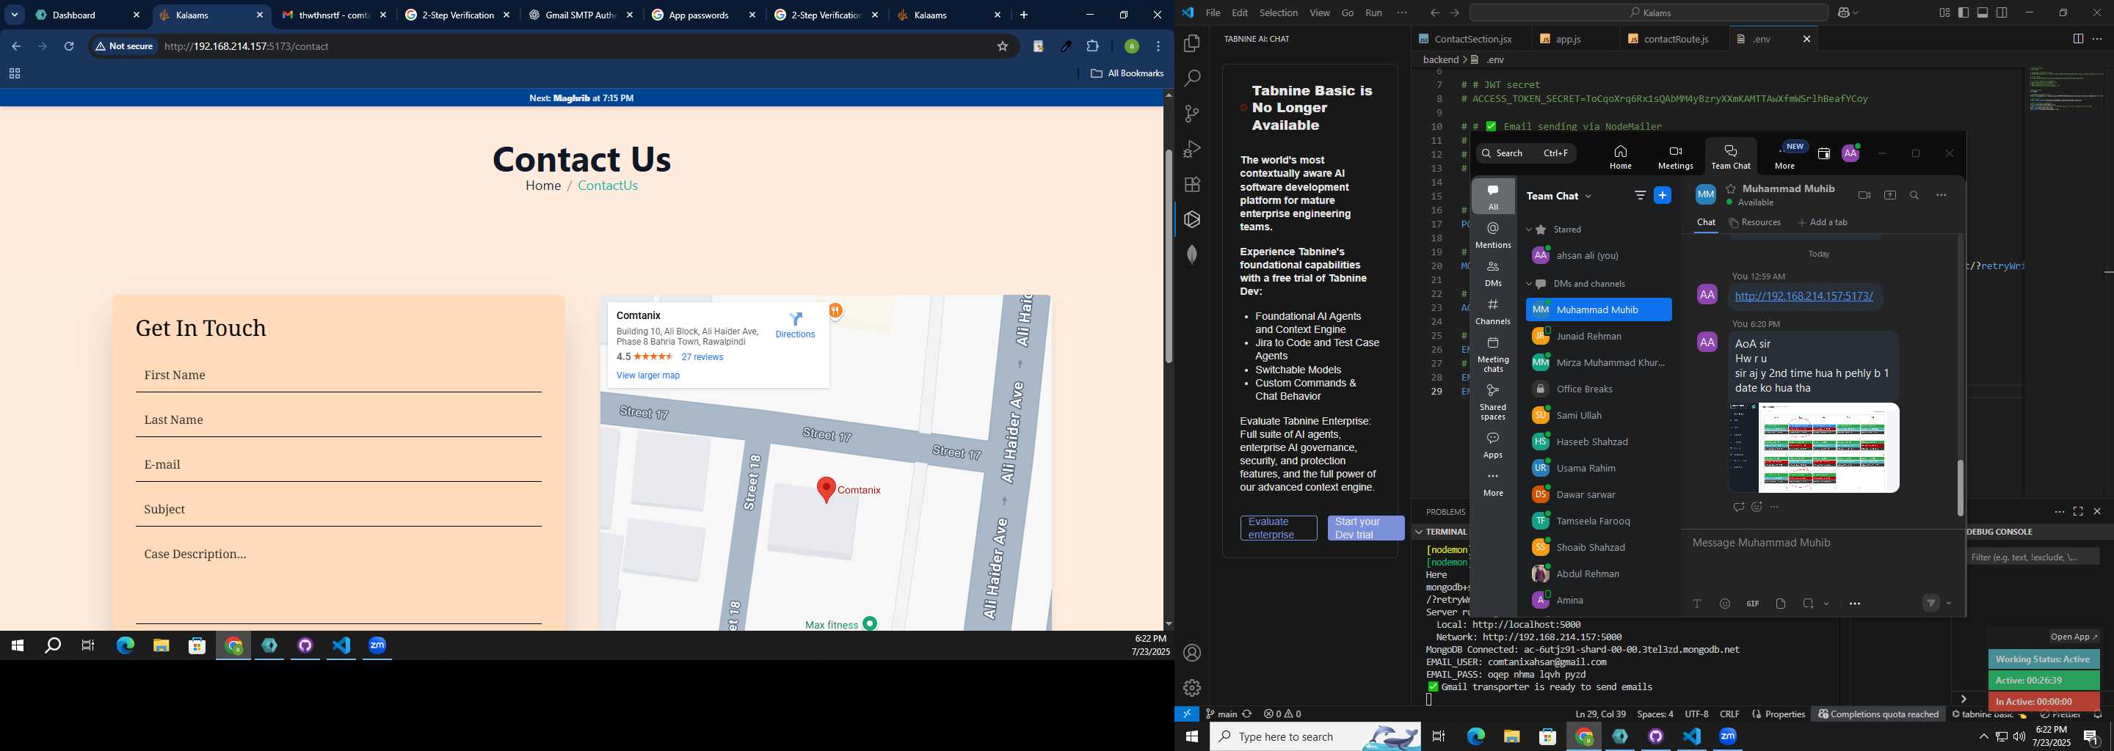Open Zoom chat filter icon beside Team Chat
The height and width of the screenshot is (751, 2114).
click(1640, 196)
